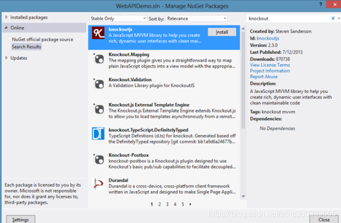Select knockout.TypeScript.DefinitelyTyped title

(148, 130)
